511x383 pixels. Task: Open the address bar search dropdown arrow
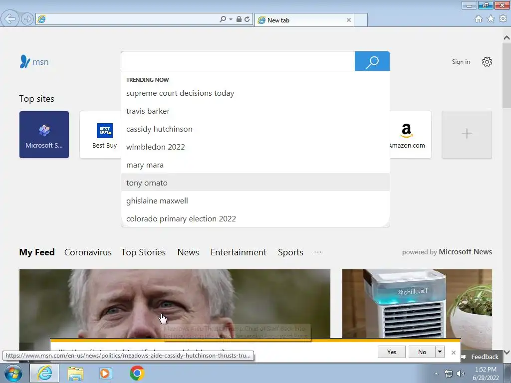point(231,19)
